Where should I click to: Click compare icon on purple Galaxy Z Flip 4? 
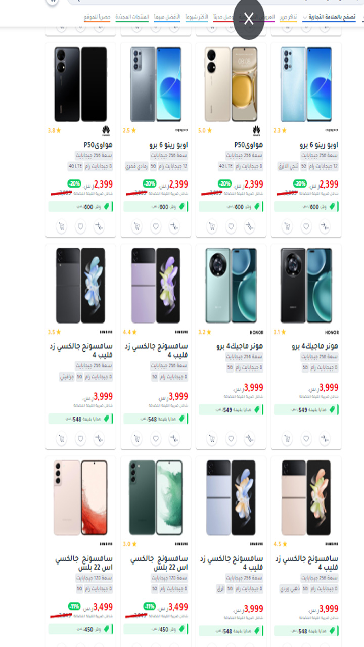(174, 439)
